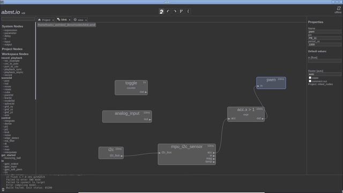
Task: Switch to the Project tab
Action: click(x=46, y=20)
